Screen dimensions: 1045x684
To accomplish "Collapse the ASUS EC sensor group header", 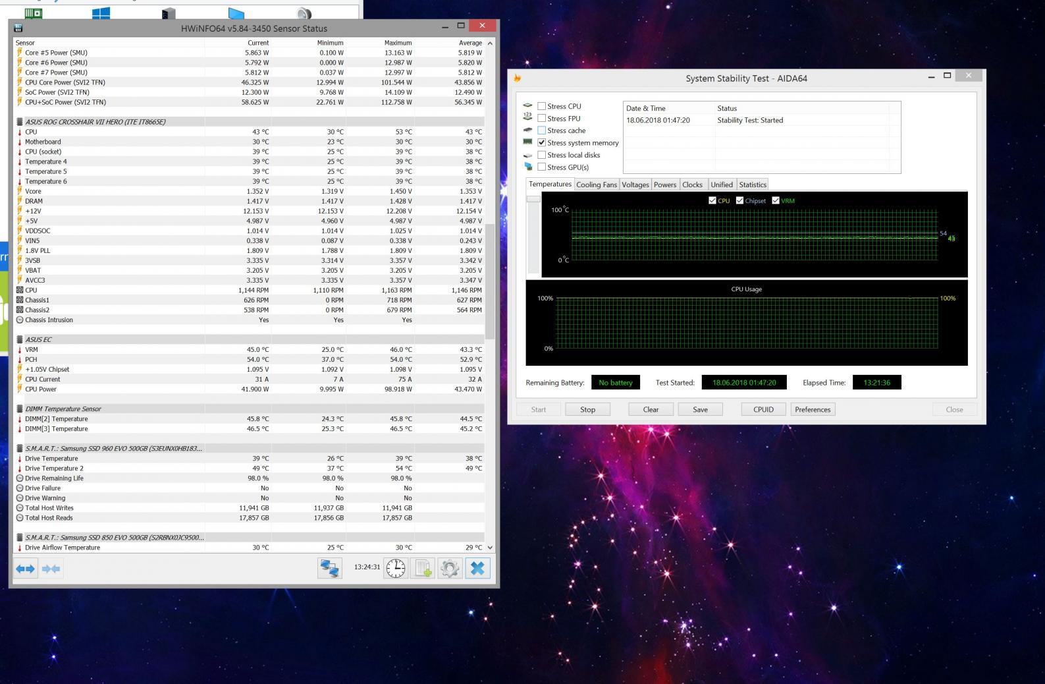I will click(x=38, y=339).
